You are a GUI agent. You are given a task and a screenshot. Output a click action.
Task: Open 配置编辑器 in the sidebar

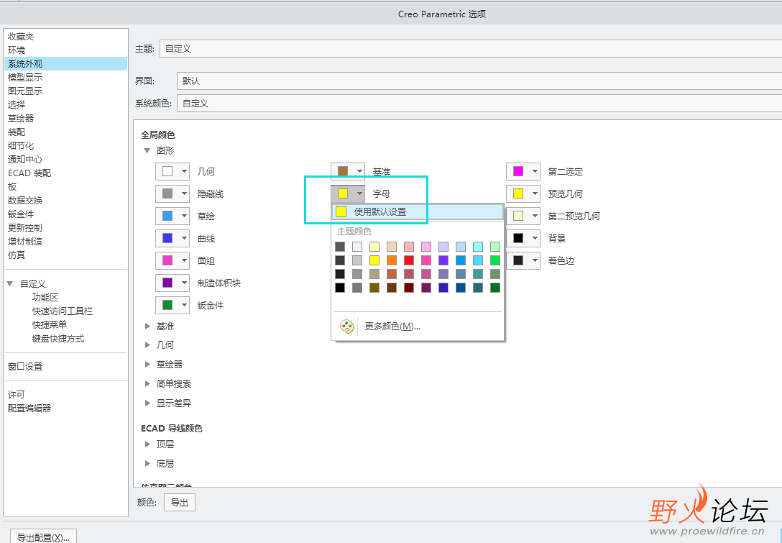[29, 408]
